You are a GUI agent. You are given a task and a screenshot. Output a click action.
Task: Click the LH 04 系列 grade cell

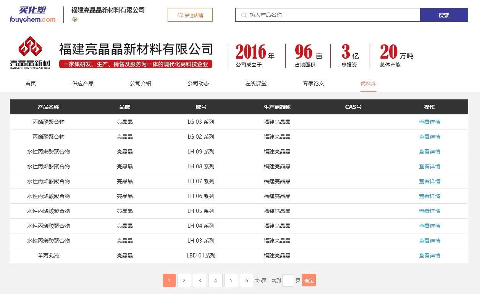[x=201, y=226]
